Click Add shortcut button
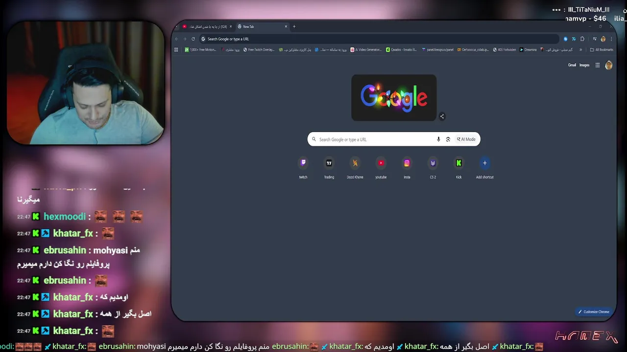627x352 pixels. (x=485, y=167)
